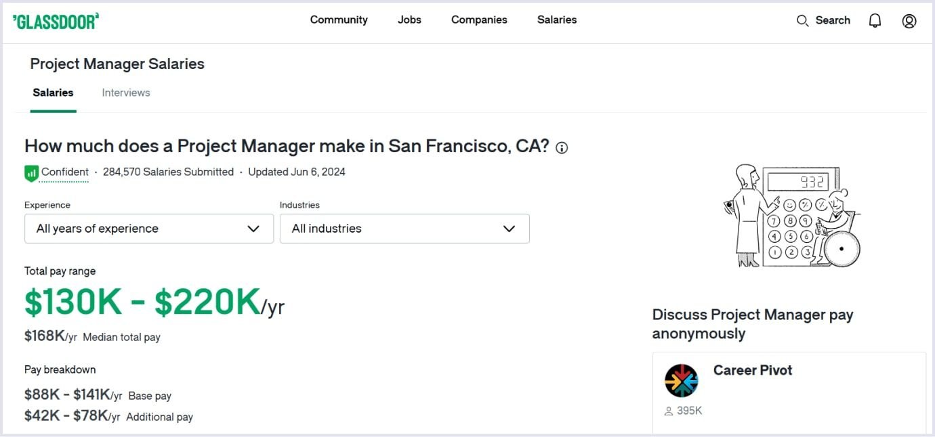Click the 'Total pay range' label

pos(60,271)
